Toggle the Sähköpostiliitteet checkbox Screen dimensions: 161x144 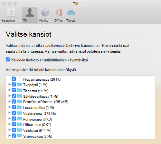point(14,96)
